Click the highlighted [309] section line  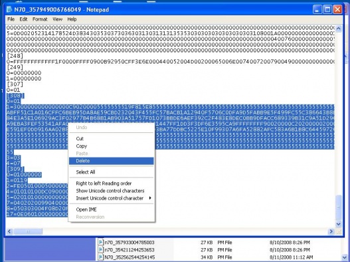click(x=15, y=169)
